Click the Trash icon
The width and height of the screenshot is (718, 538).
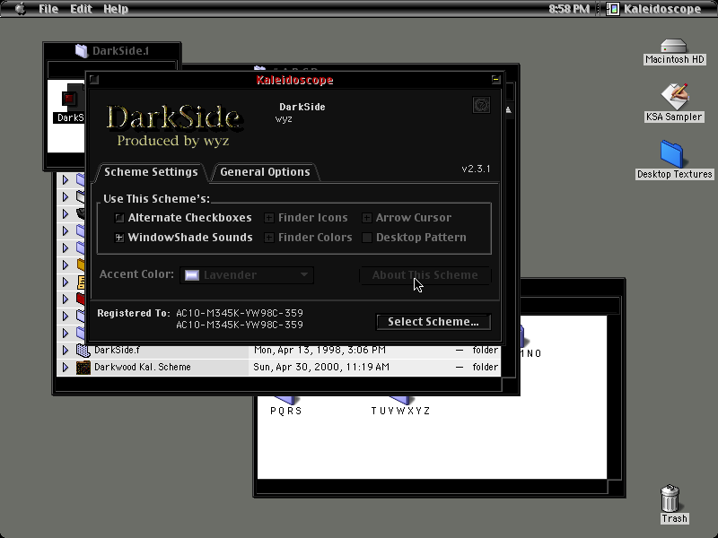pyautogui.click(x=670, y=499)
